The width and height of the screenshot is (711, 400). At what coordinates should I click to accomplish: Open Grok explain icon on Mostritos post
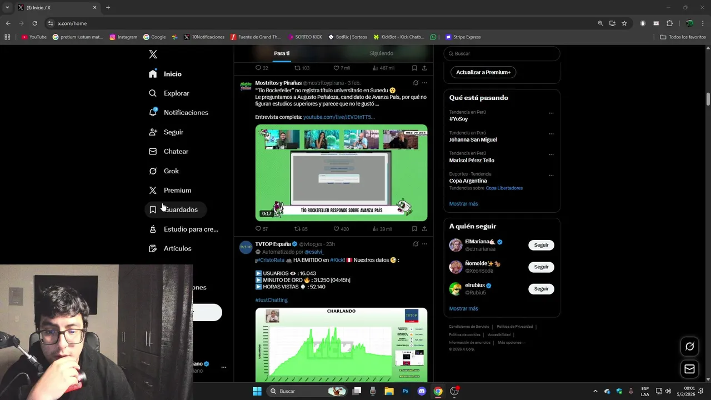pyautogui.click(x=415, y=83)
